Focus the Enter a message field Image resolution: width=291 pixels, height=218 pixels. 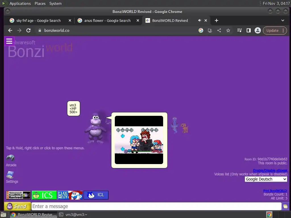pos(156,206)
